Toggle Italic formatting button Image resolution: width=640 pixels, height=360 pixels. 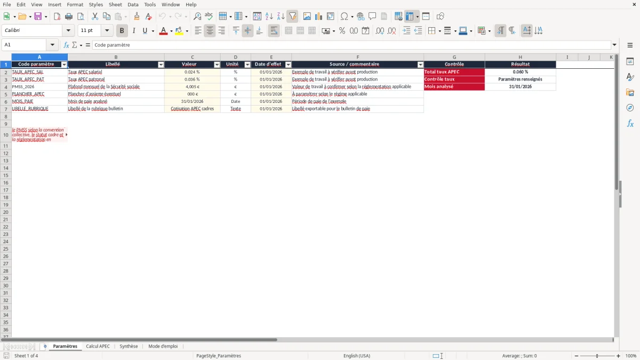(x=133, y=31)
